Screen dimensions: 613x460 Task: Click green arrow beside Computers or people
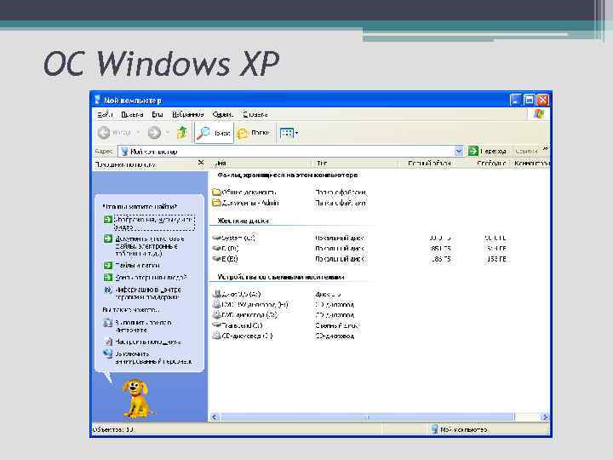pos(108,278)
